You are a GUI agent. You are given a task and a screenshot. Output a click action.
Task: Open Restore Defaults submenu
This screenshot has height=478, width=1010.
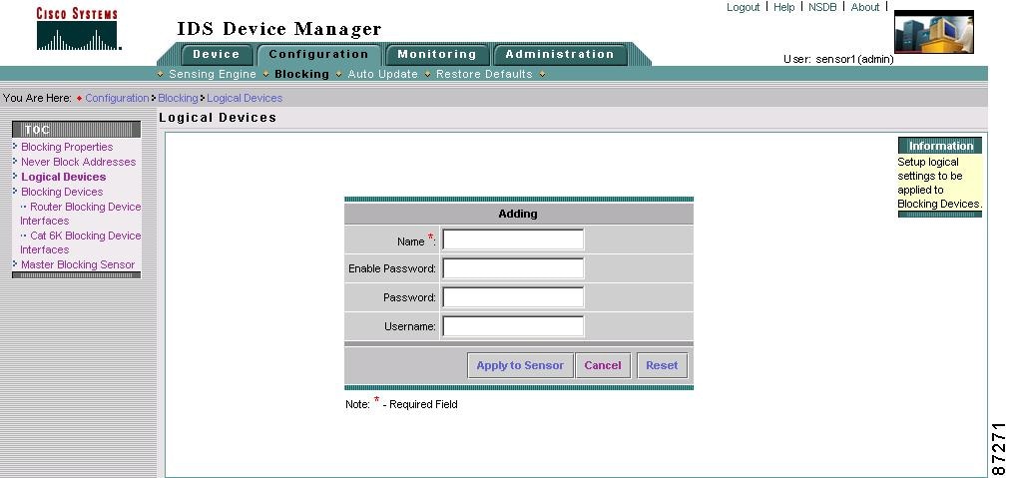[x=484, y=74]
